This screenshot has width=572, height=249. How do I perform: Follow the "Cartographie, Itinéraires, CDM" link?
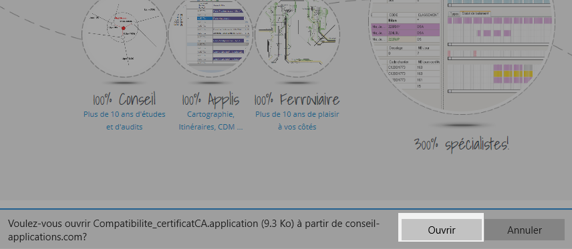pos(210,121)
